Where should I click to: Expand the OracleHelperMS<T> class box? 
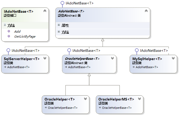pos(139,99)
